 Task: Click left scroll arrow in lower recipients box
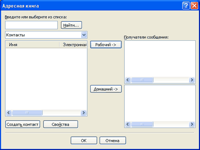pos(128,124)
